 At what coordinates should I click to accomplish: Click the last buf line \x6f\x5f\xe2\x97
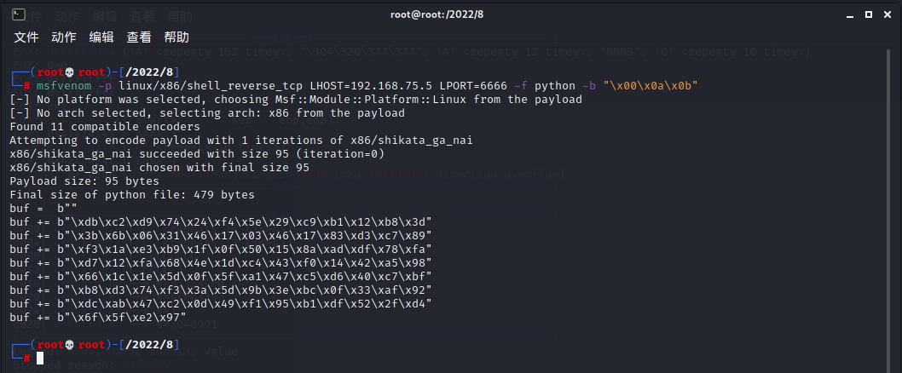tap(98, 318)
